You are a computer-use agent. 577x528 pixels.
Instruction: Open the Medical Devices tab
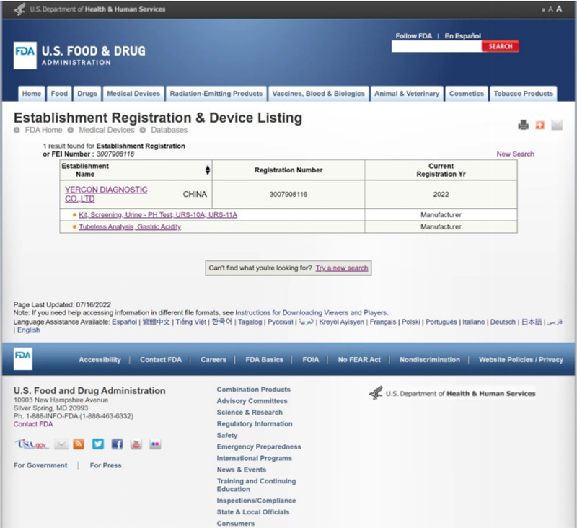[133, 94]
